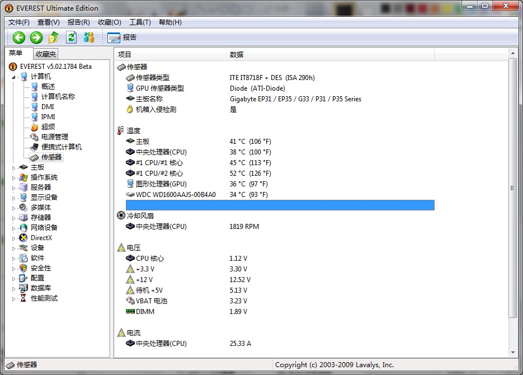Select the WDC WD1600AAJS-00B4A0 row

280,195
